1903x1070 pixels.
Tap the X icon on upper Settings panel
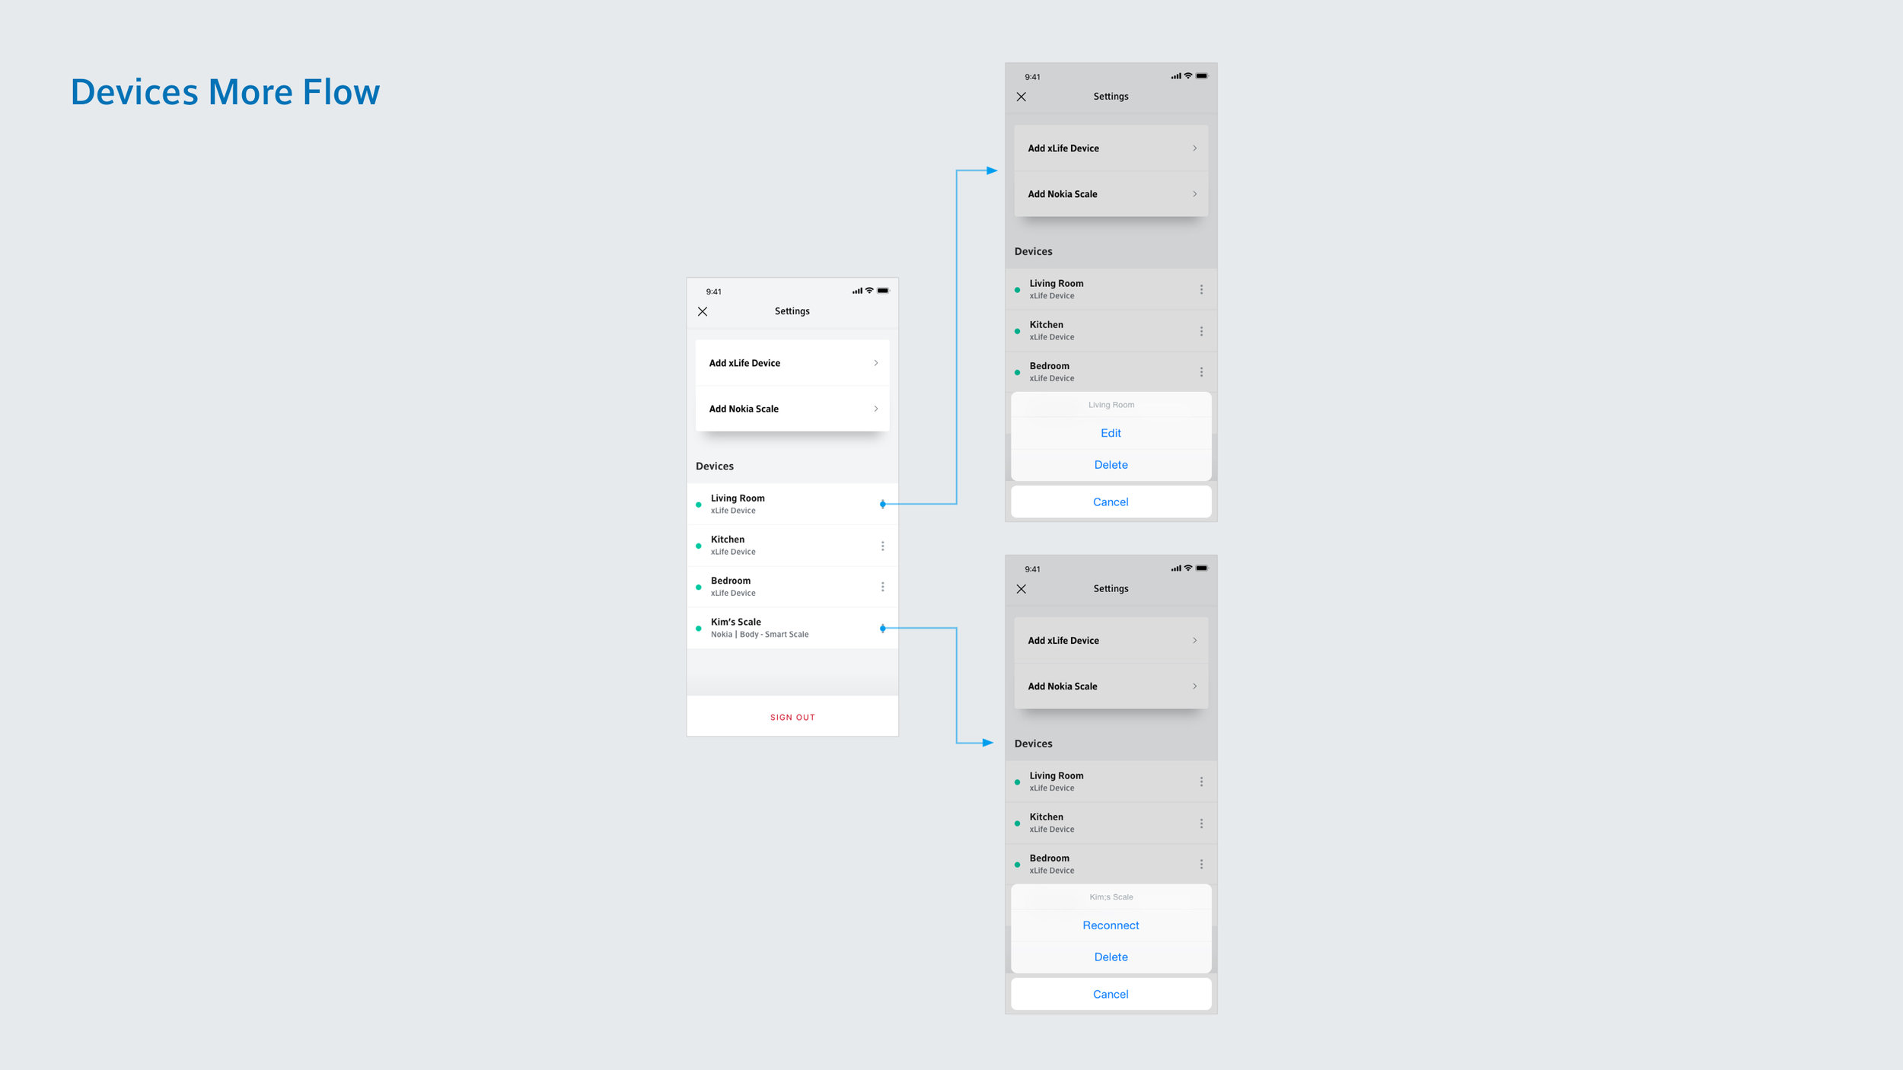coord(1022,97)
